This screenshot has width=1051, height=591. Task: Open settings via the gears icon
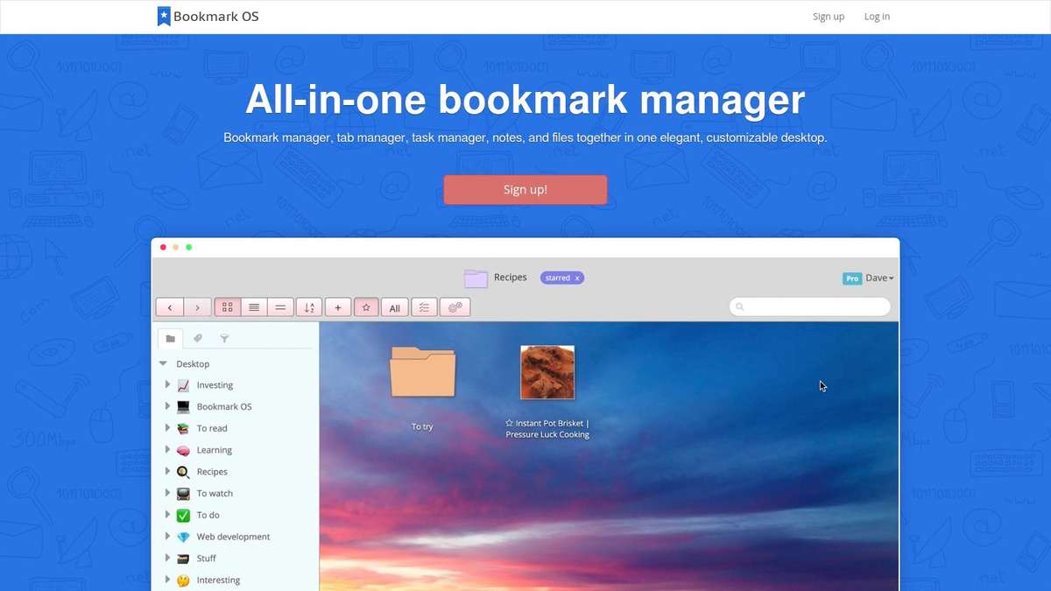coord(455,306)
